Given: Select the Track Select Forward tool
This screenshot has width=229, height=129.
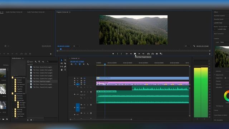Looking at the screenshot, I should click(x=65, y=60).
